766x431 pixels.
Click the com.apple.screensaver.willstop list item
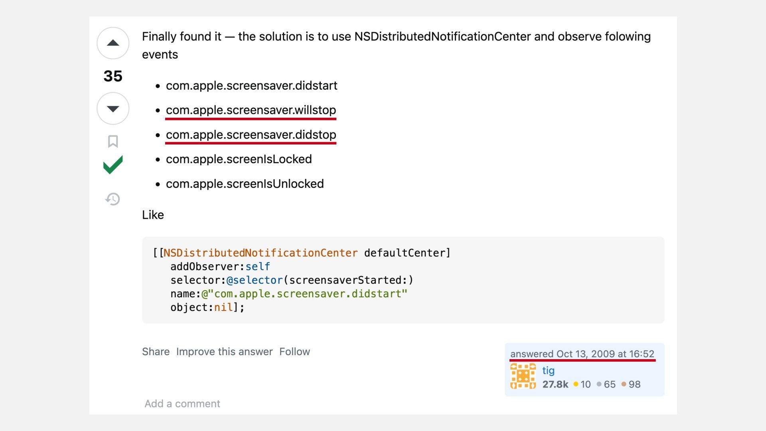pyautogui.click(x=251, y=110)
